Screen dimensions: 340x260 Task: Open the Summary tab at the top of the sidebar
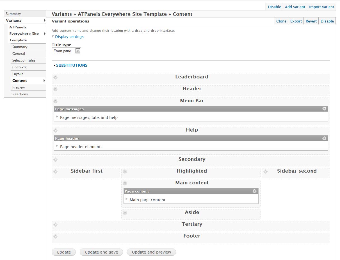[x=25, y=14]
